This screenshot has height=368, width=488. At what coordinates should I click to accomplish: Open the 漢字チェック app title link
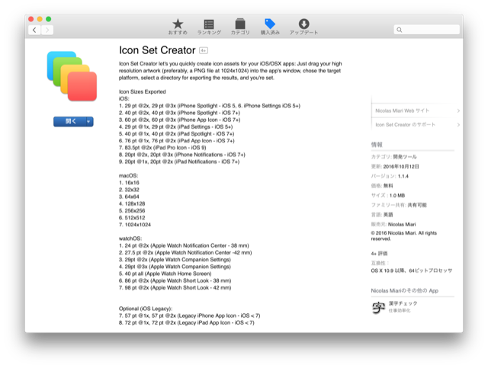(x=403, y=303)
